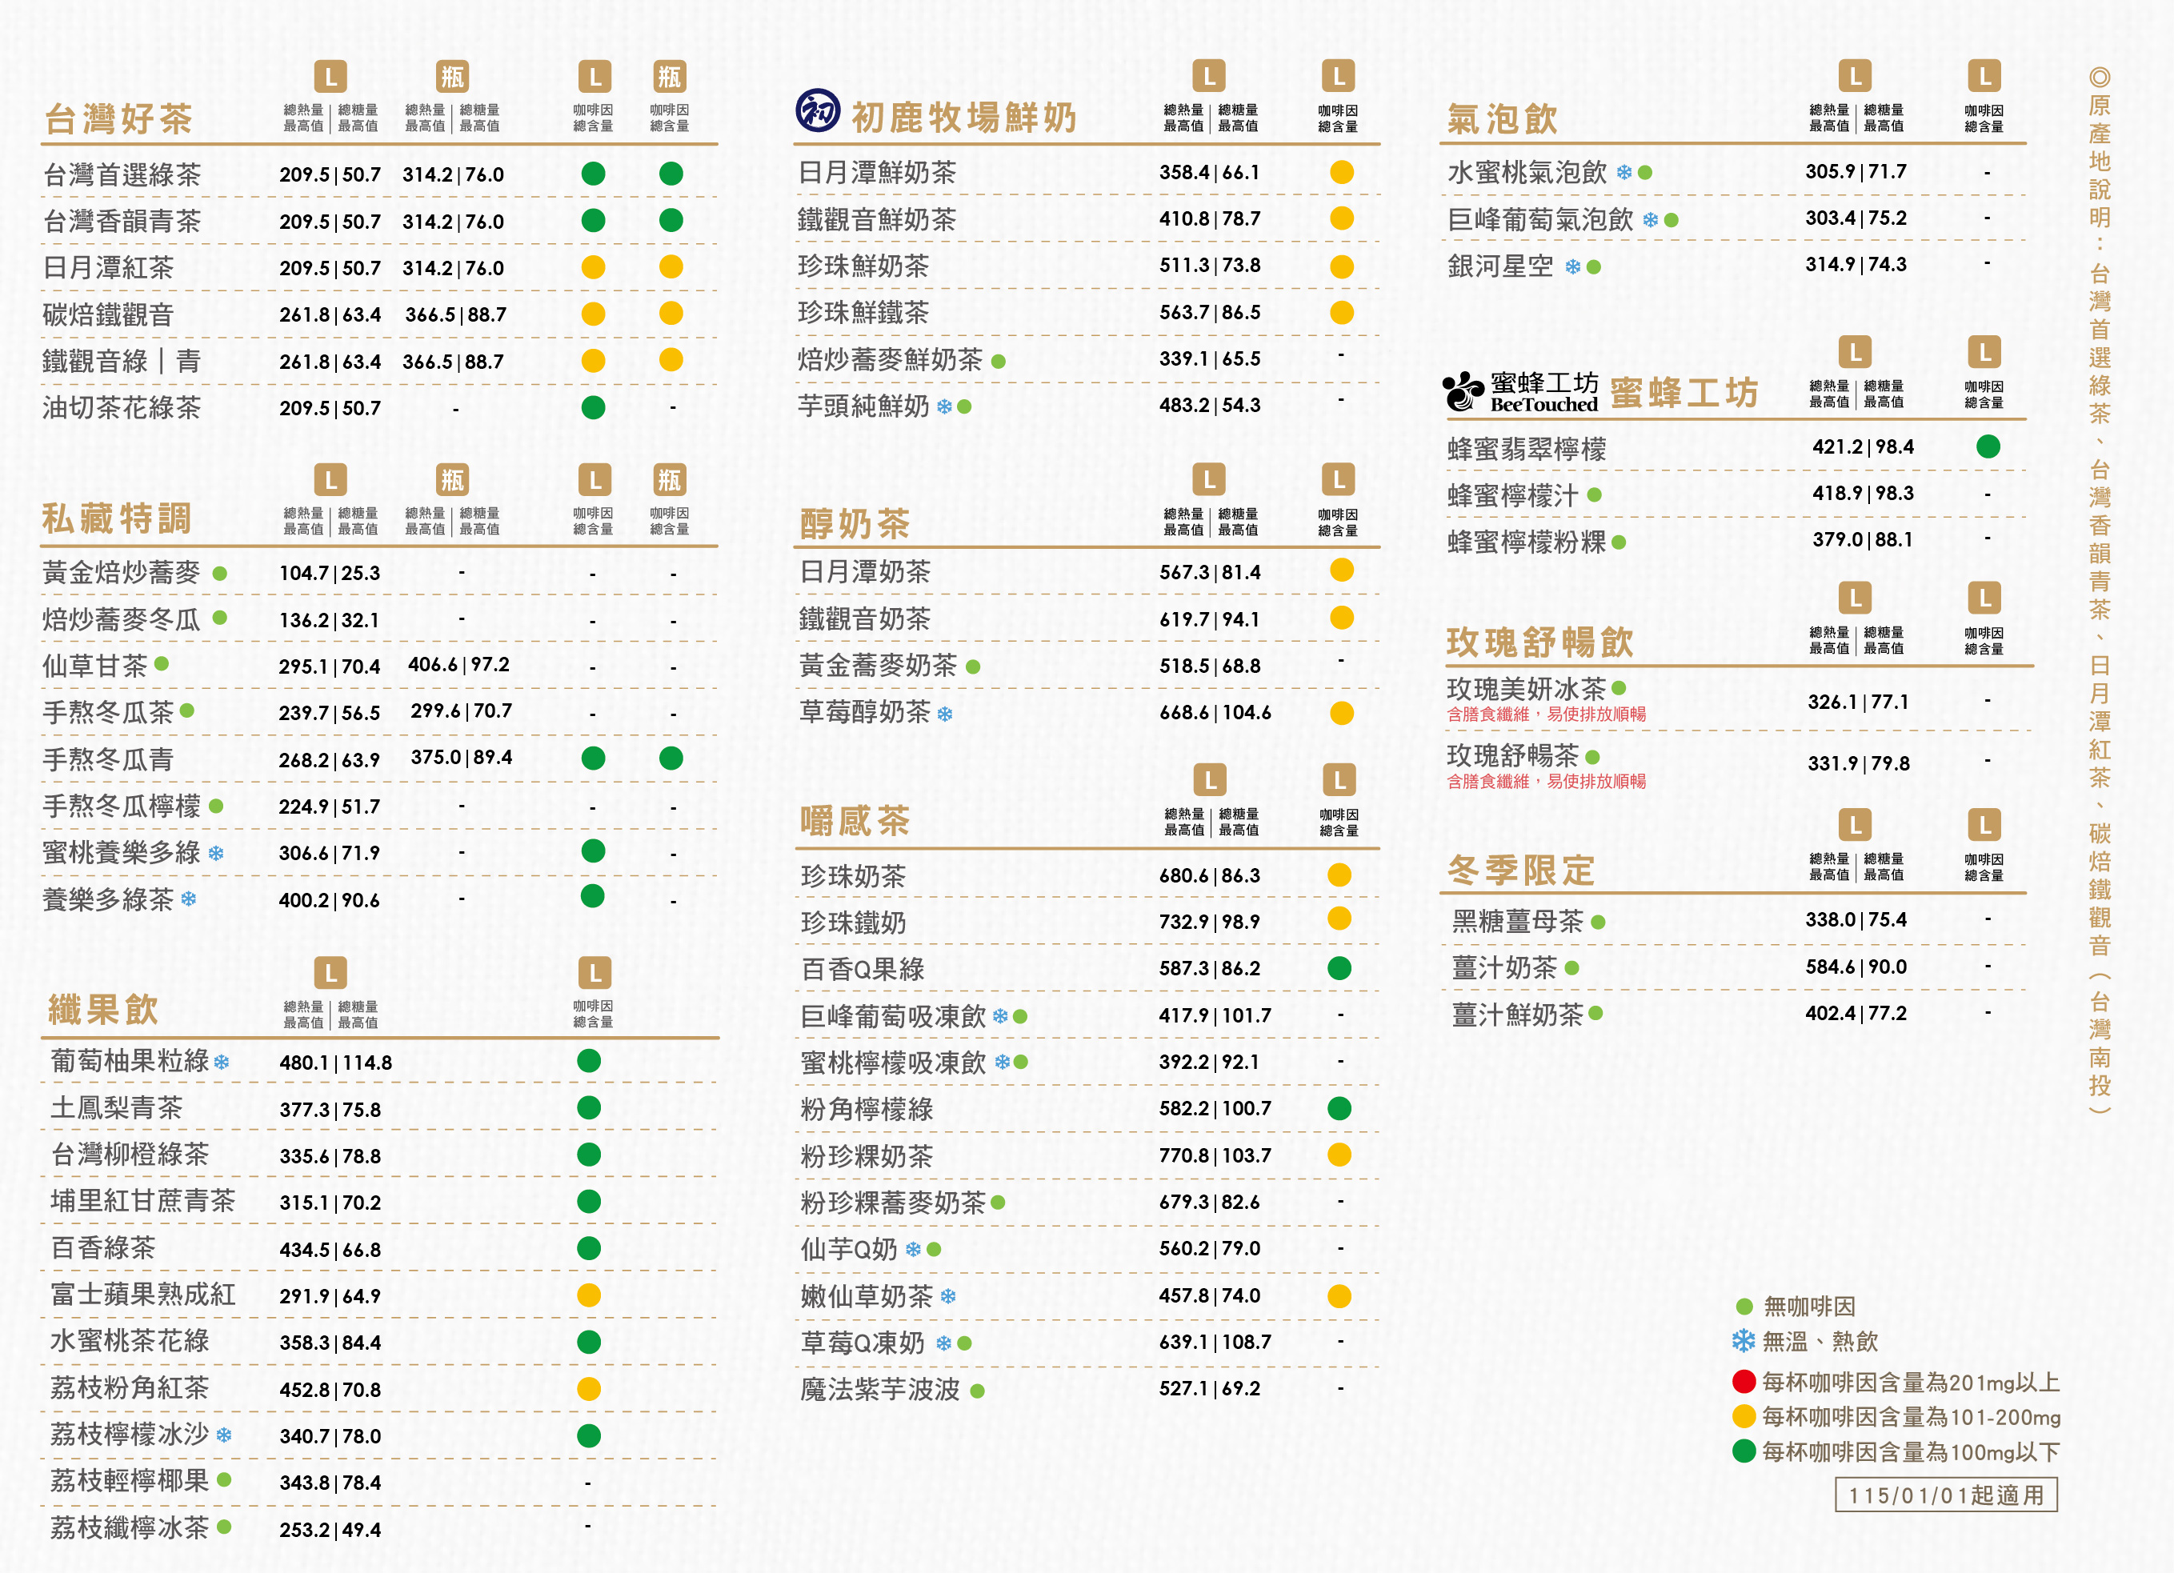
Task: Click the 冬季限定 section heading
Action: (1520, 871)
